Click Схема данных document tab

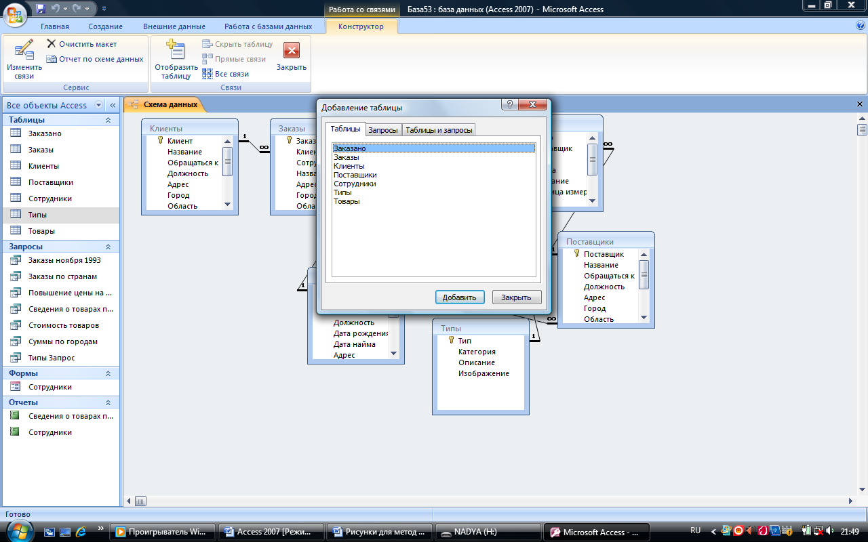coord(164,104)
